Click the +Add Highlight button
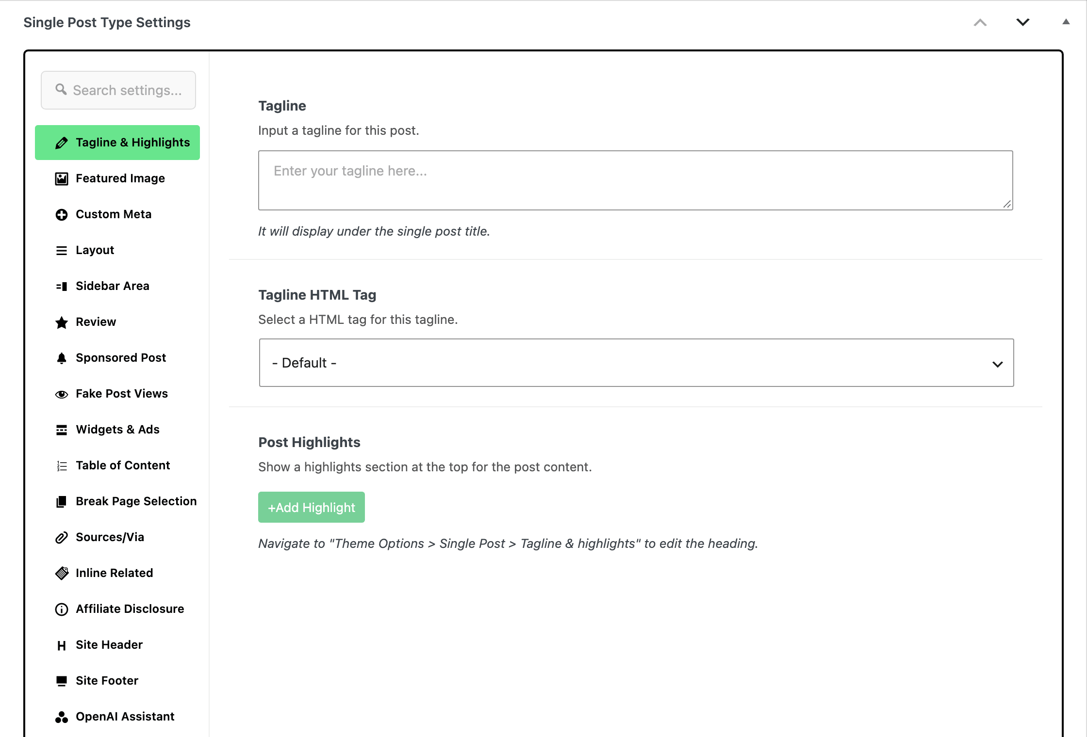The image size is (1087, 737). click(x=312, y=507)
